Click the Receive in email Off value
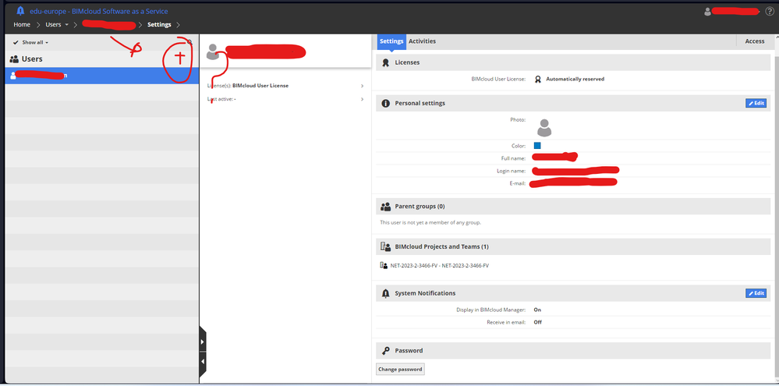Image resolution: width=779 pixels, height=386 pixels. click(x=537, y=322)
